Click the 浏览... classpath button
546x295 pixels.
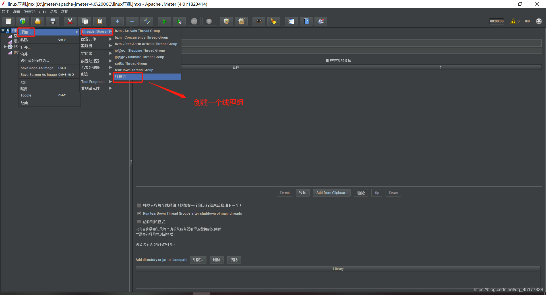point(198,260)
